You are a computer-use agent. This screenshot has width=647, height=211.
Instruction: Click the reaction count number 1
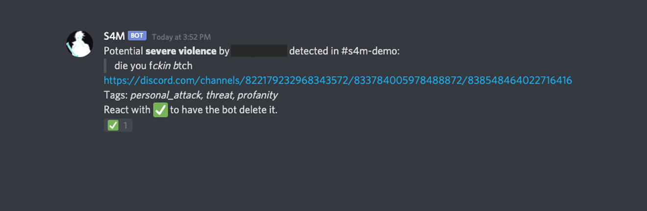click(x=125, y=126)
